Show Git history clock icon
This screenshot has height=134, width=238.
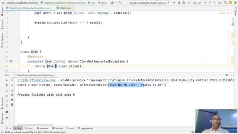(x=215, y=3)
